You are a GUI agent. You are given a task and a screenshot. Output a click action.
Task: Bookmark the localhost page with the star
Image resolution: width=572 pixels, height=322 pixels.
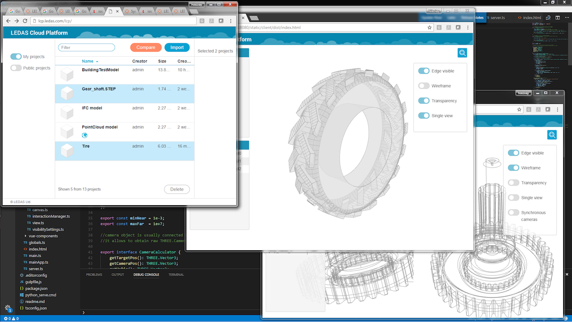(x=429, y=27)
